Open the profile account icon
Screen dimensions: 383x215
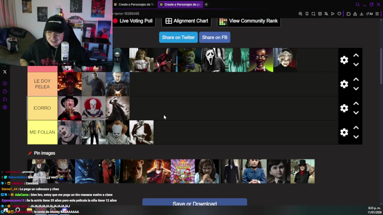point(355,14)
